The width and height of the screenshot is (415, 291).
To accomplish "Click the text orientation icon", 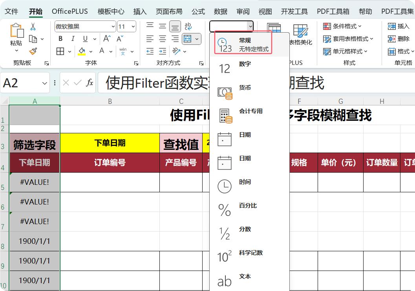I will point(176,51).
